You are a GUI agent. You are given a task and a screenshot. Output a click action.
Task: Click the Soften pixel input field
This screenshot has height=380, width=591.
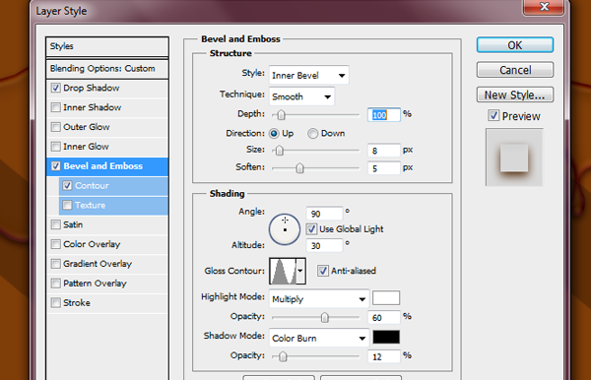(x=384, y=168)
